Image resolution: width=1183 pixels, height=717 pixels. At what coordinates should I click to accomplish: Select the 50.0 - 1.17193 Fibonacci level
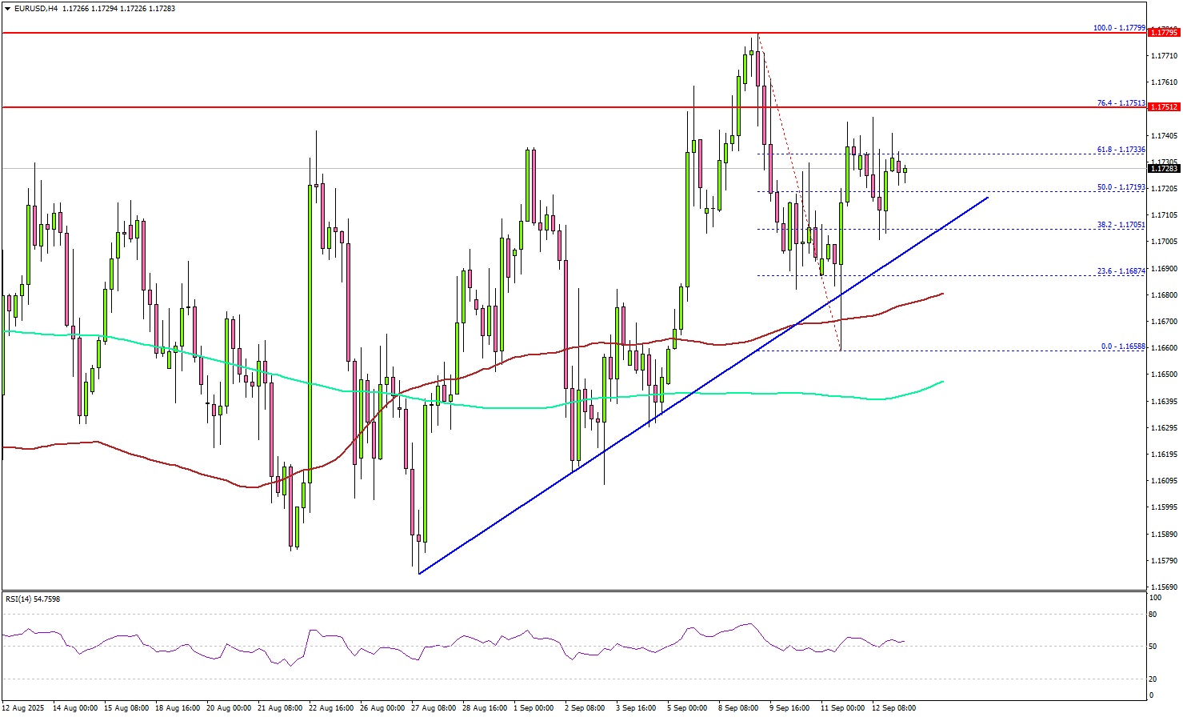(x=1121, y=187)
